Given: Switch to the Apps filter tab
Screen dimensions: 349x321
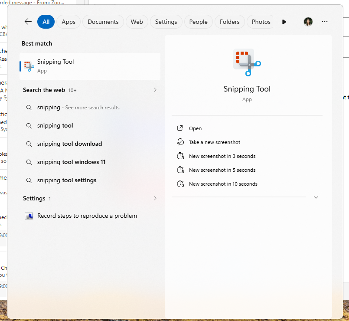Looking at the screenshot, I should pos(68,22).
